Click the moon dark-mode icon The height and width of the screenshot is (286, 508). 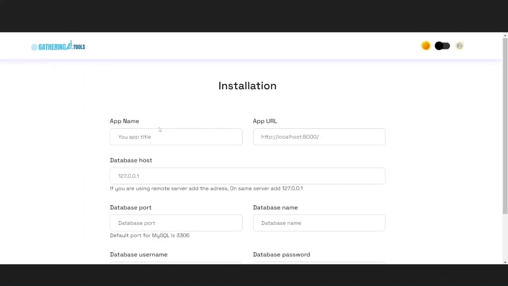(x=460, y=46)
